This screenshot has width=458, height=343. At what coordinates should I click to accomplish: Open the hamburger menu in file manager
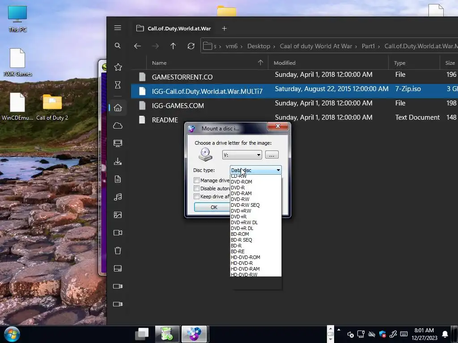point(118,28)
